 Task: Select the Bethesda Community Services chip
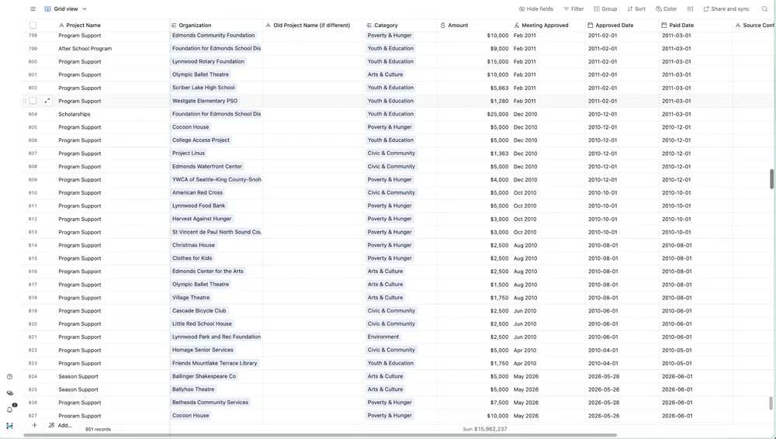[210, 403]
